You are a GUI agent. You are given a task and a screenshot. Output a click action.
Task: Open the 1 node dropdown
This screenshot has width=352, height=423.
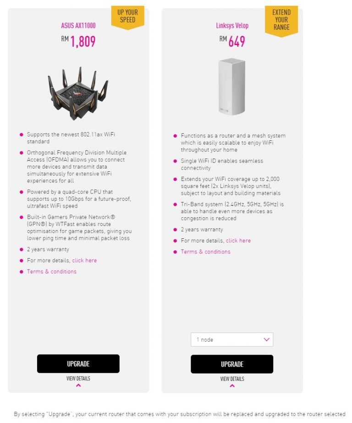[x=231, y=339]
